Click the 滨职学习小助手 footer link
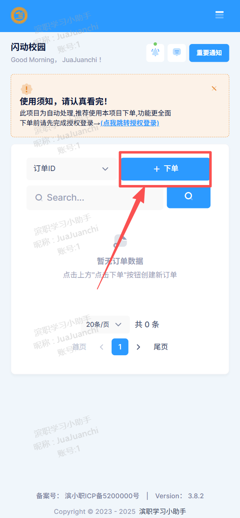Image resolution: width=240 pixels, height=518 pixels. pos(162,511)
